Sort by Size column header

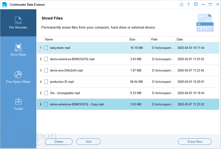[x=139, y=39]
